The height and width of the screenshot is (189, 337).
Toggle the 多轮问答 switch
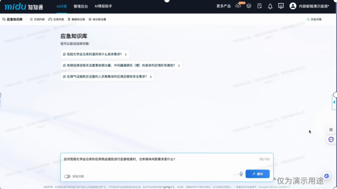(x=68, y=176)
